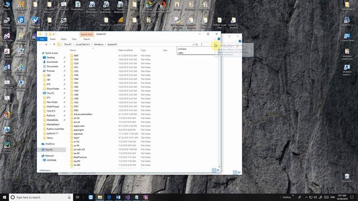Open Help icon in System32 window ribbon
Viewport: 358px width, 201px height.
219,39
